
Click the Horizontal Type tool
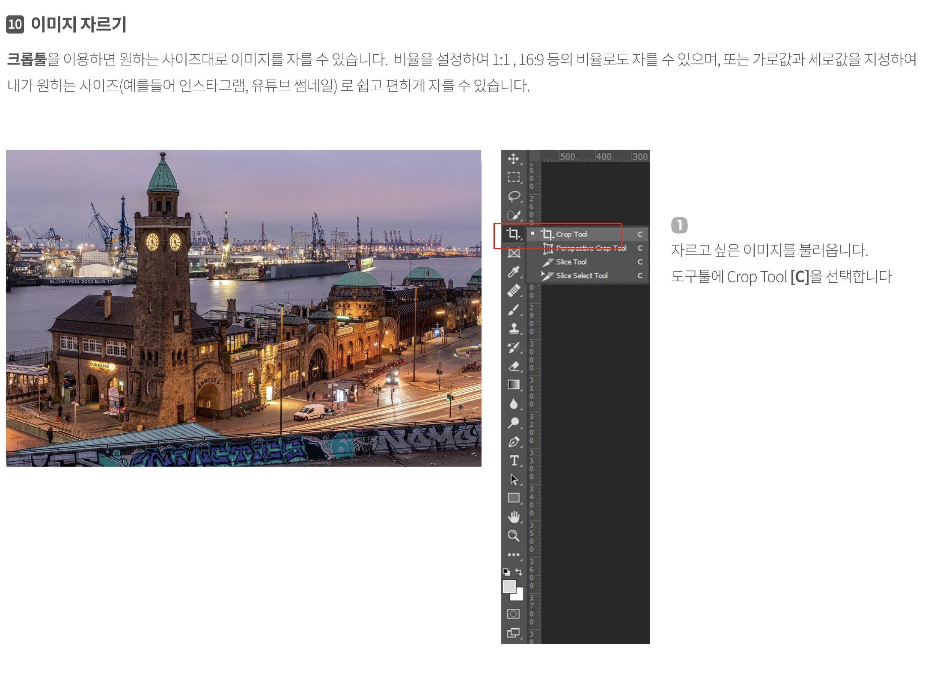[513, 460]
